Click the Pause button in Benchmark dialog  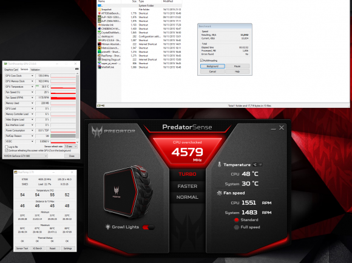(237, 66)
